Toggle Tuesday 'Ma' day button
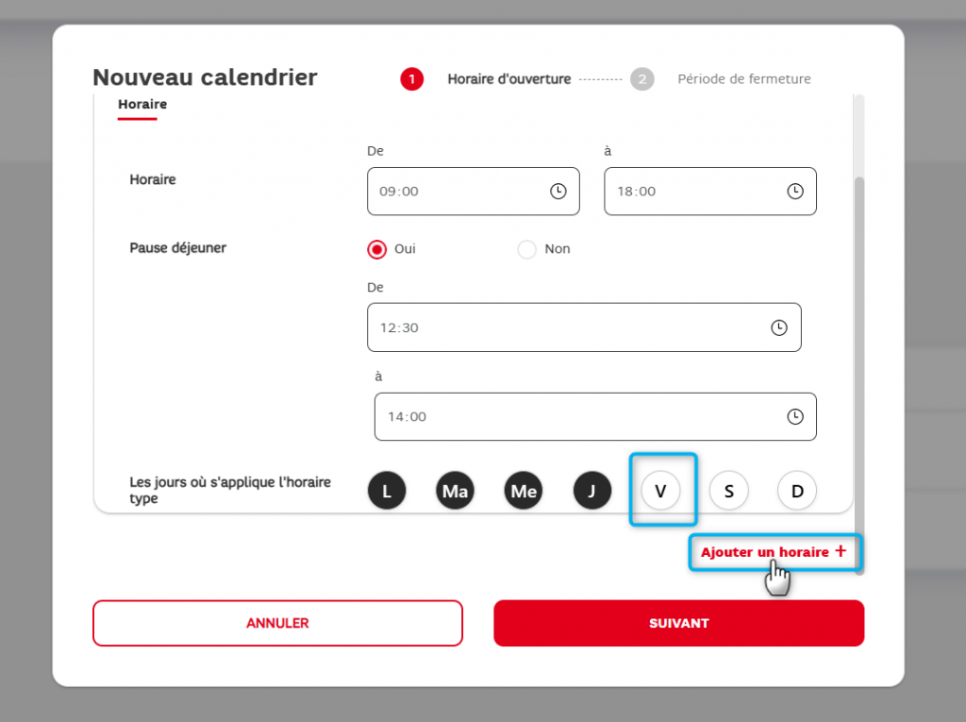 click(x=455, y=491)
